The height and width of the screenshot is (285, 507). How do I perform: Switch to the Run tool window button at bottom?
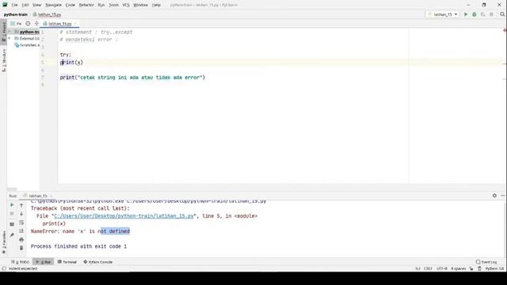(43, 262)
